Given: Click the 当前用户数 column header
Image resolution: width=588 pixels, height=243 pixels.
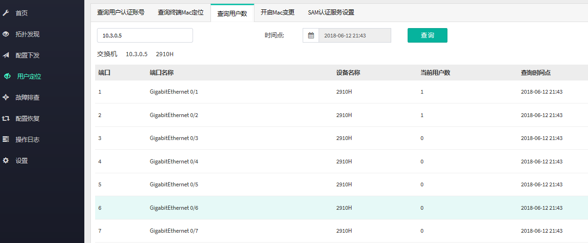Looking at the screenshot, I should (435, 73).
